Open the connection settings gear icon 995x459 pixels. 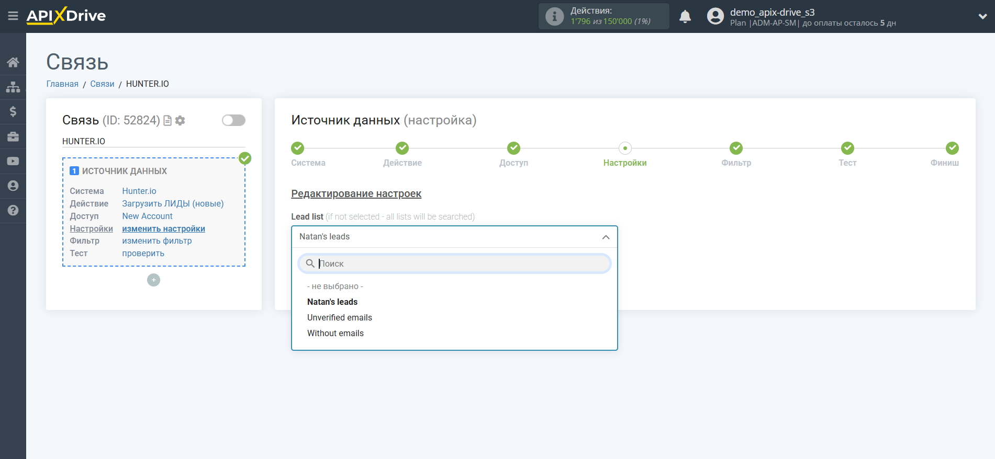pos(180,121)
